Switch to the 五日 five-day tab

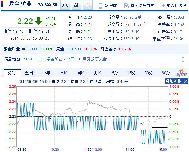coord(29,73)
